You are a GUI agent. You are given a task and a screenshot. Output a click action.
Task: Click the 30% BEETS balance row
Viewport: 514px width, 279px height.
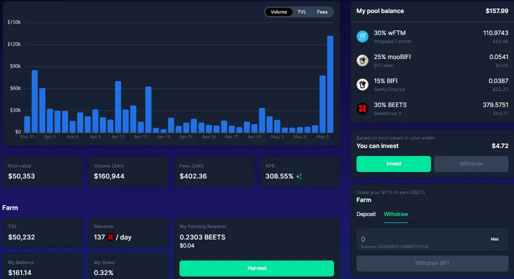432,109
